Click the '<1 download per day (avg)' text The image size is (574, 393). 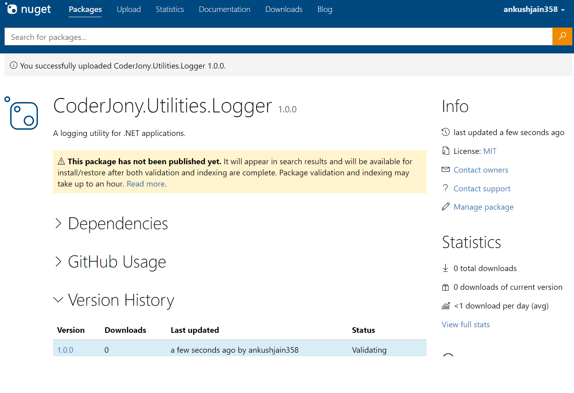pyautogui.click(x=501, y=306)
